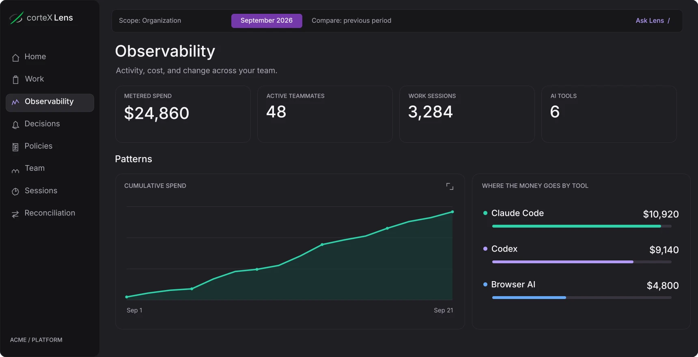
Task: Click the Work clipboard icon
Action: click(x=16, y=80)
